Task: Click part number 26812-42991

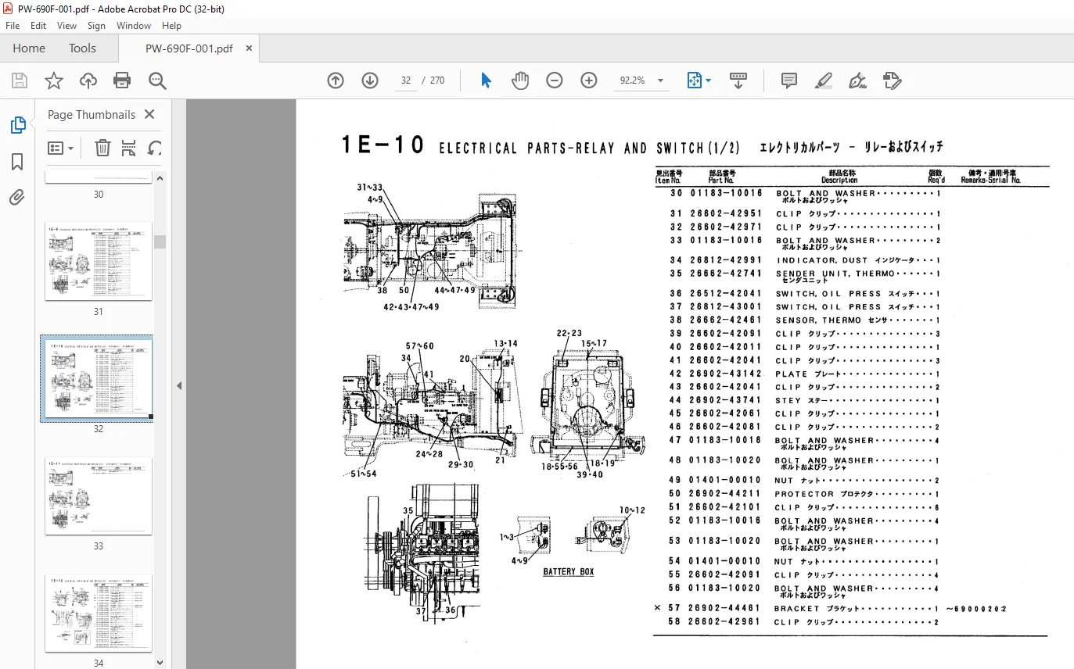Action: [x=725, y=260]
